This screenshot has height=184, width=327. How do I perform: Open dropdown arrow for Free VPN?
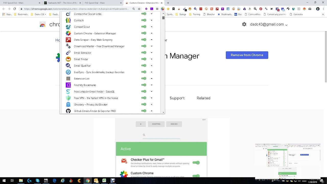[x=151, y=98]
